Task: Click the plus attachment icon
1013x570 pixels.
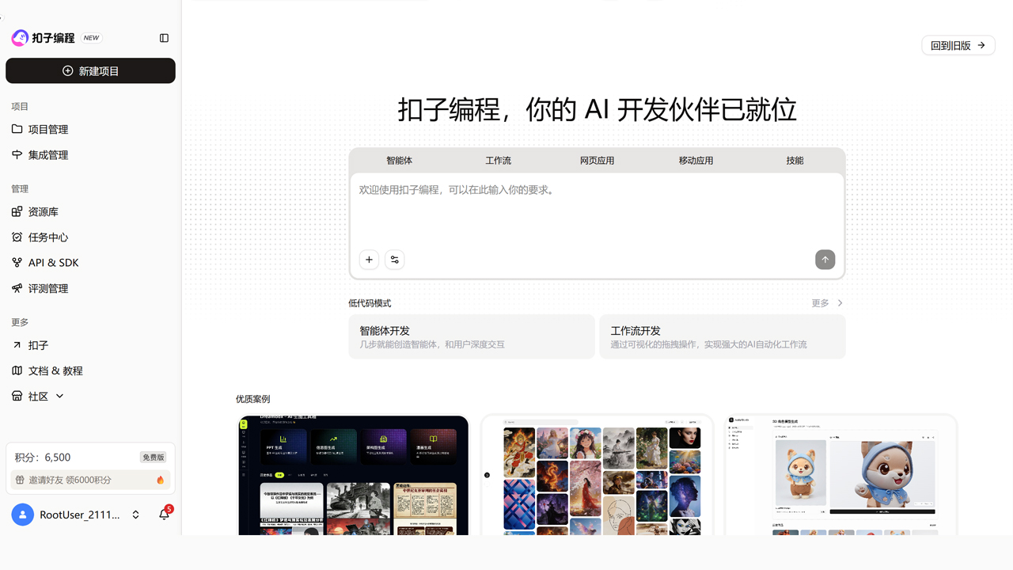Action: coord(369,260)
